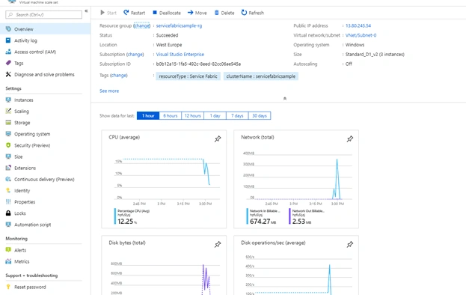Focus the Search (Ctrl+/) field

[x=43, y=14]
